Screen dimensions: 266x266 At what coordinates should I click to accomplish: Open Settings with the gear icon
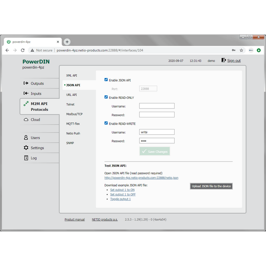(26, 148)
